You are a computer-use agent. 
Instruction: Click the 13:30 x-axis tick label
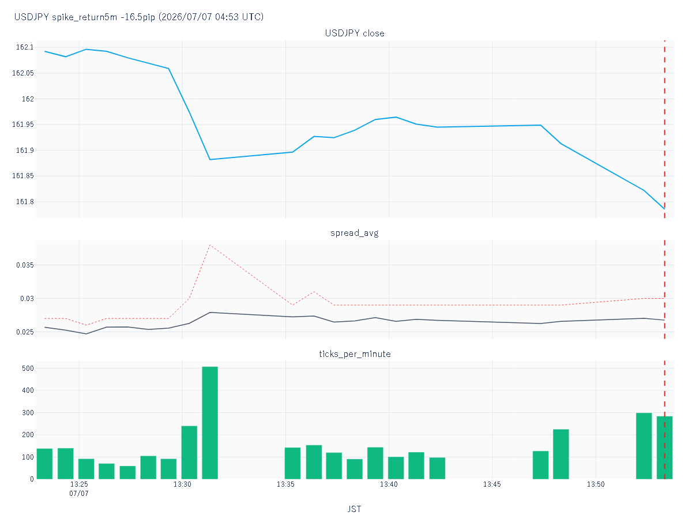(x=182, y=484)
